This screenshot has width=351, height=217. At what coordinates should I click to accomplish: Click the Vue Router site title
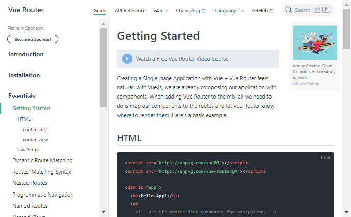coord(26,10)
